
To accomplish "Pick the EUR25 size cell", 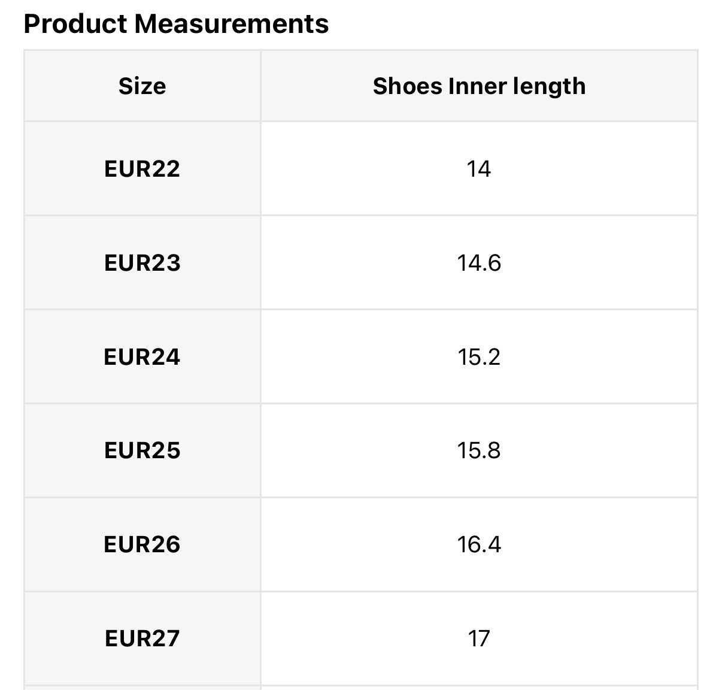I will [x=142, y=450].
